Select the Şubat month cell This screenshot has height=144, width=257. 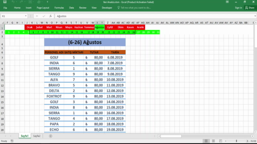(x=39, y=27)
